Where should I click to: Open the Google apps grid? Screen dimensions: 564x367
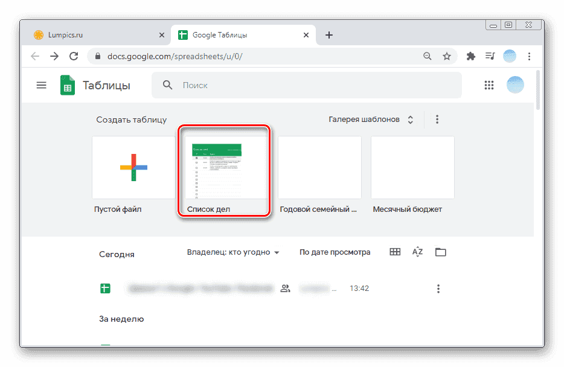489,85
